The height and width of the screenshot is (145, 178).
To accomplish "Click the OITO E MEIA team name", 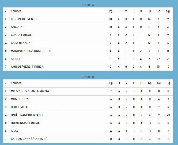I will click(x=19, y=107).
